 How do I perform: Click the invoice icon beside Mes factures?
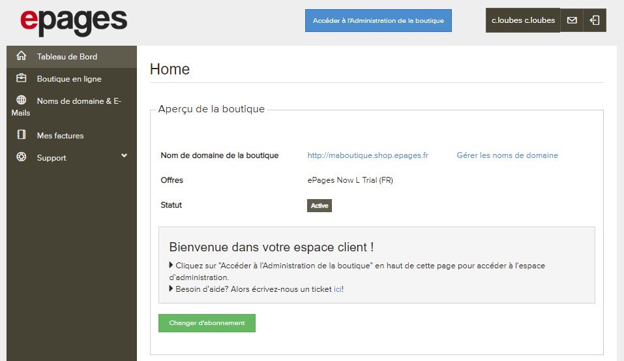[22, 135]
